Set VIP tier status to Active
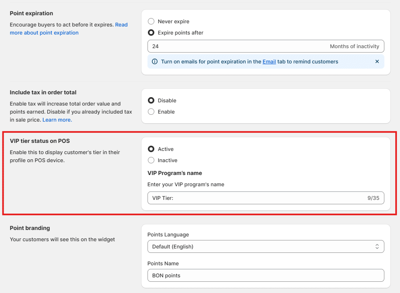Screen dimensions: 400x293 pyautogui.click(x=151, y=149)
